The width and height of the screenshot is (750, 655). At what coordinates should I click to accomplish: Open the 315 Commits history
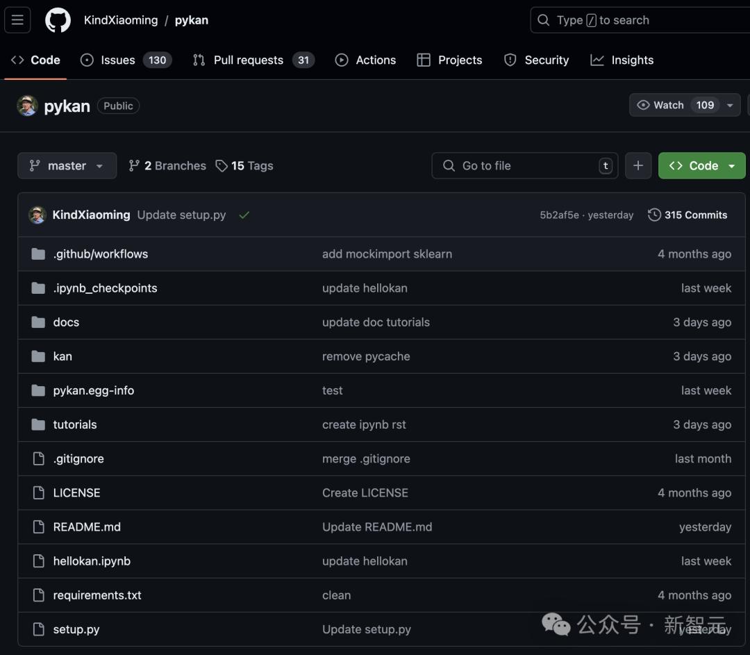[x=687, y=215]
